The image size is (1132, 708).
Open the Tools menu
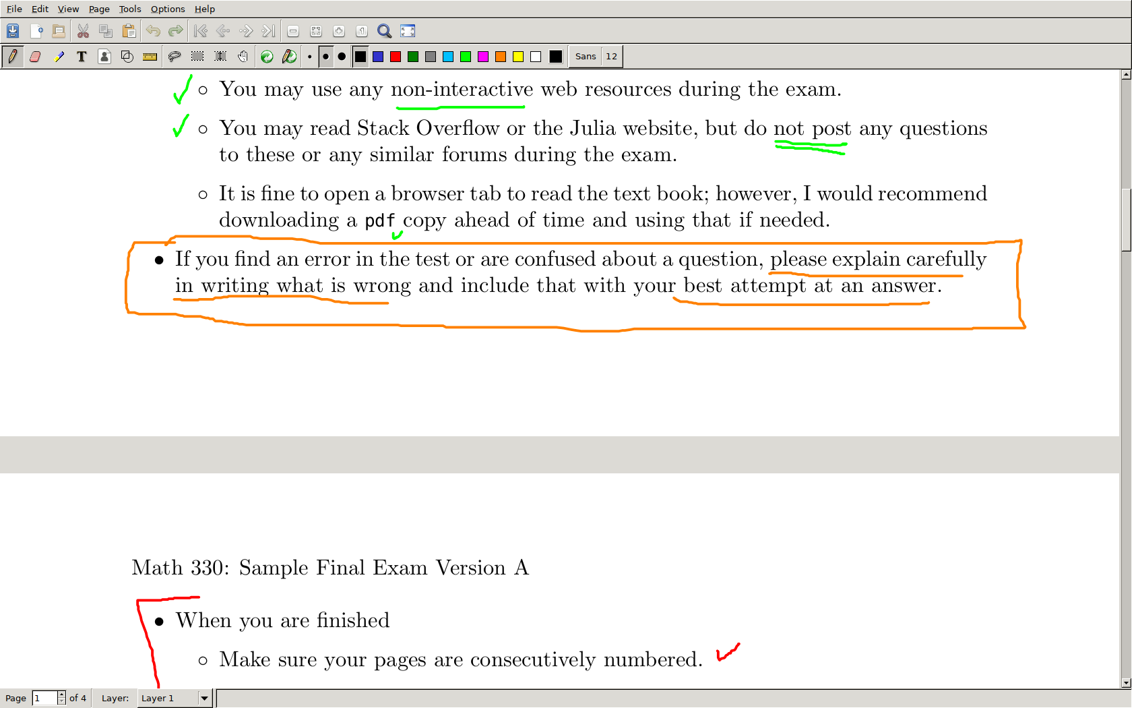tap(130, 9)
